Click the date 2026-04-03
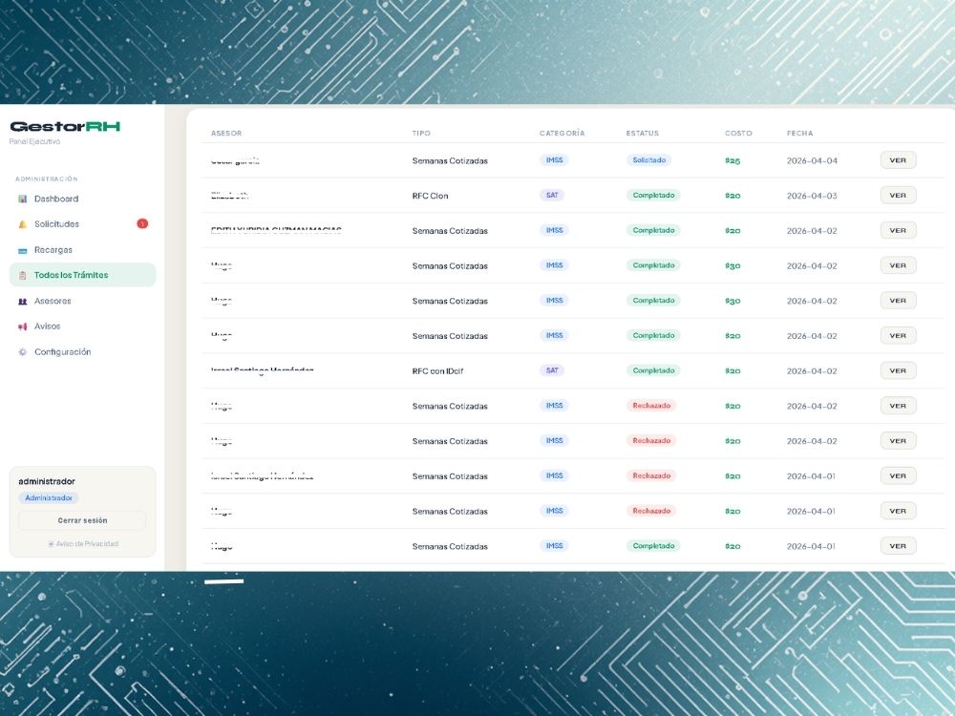955x716 pixels. tap(812, 196)
